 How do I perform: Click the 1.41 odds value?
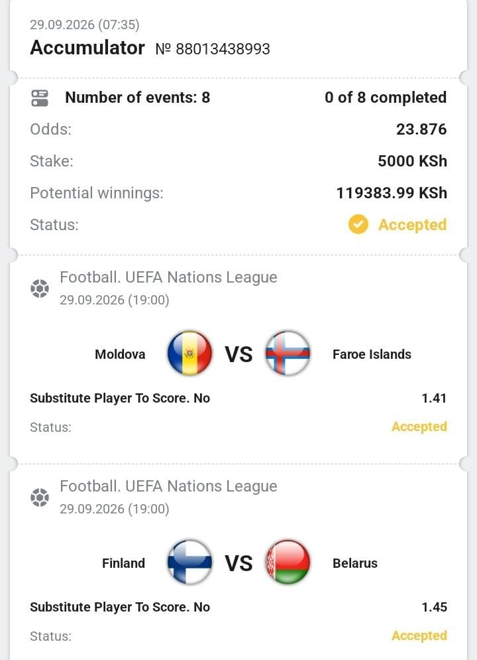click(434, 398)
